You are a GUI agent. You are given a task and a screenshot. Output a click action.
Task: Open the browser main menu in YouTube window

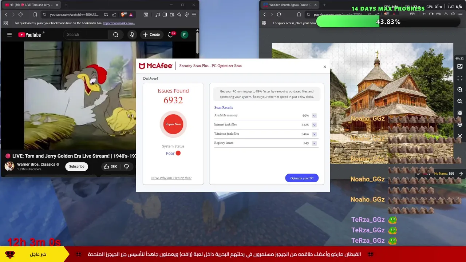tap(194, 15)
